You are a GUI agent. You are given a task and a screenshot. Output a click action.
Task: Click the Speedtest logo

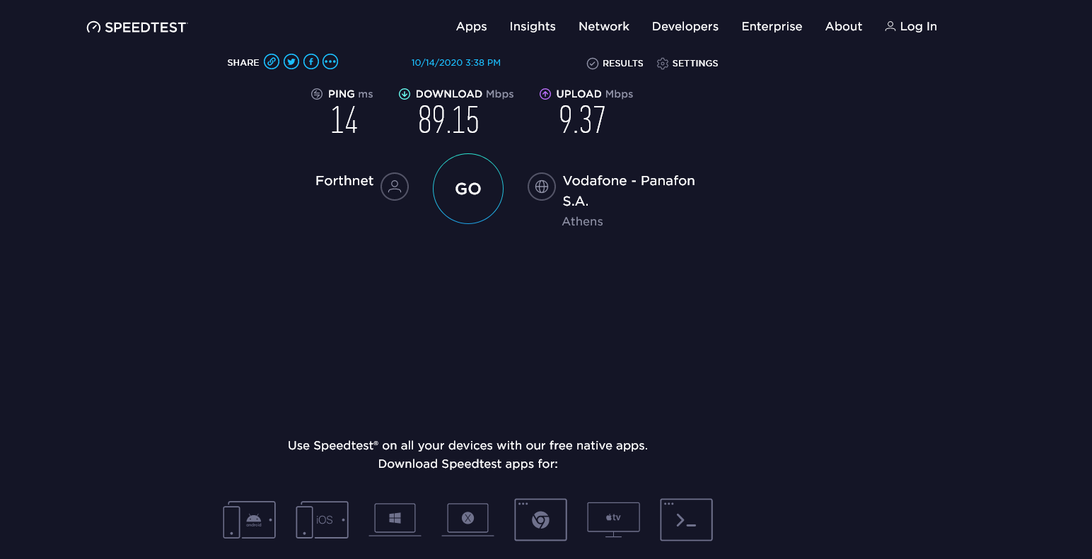click(137, 27)
